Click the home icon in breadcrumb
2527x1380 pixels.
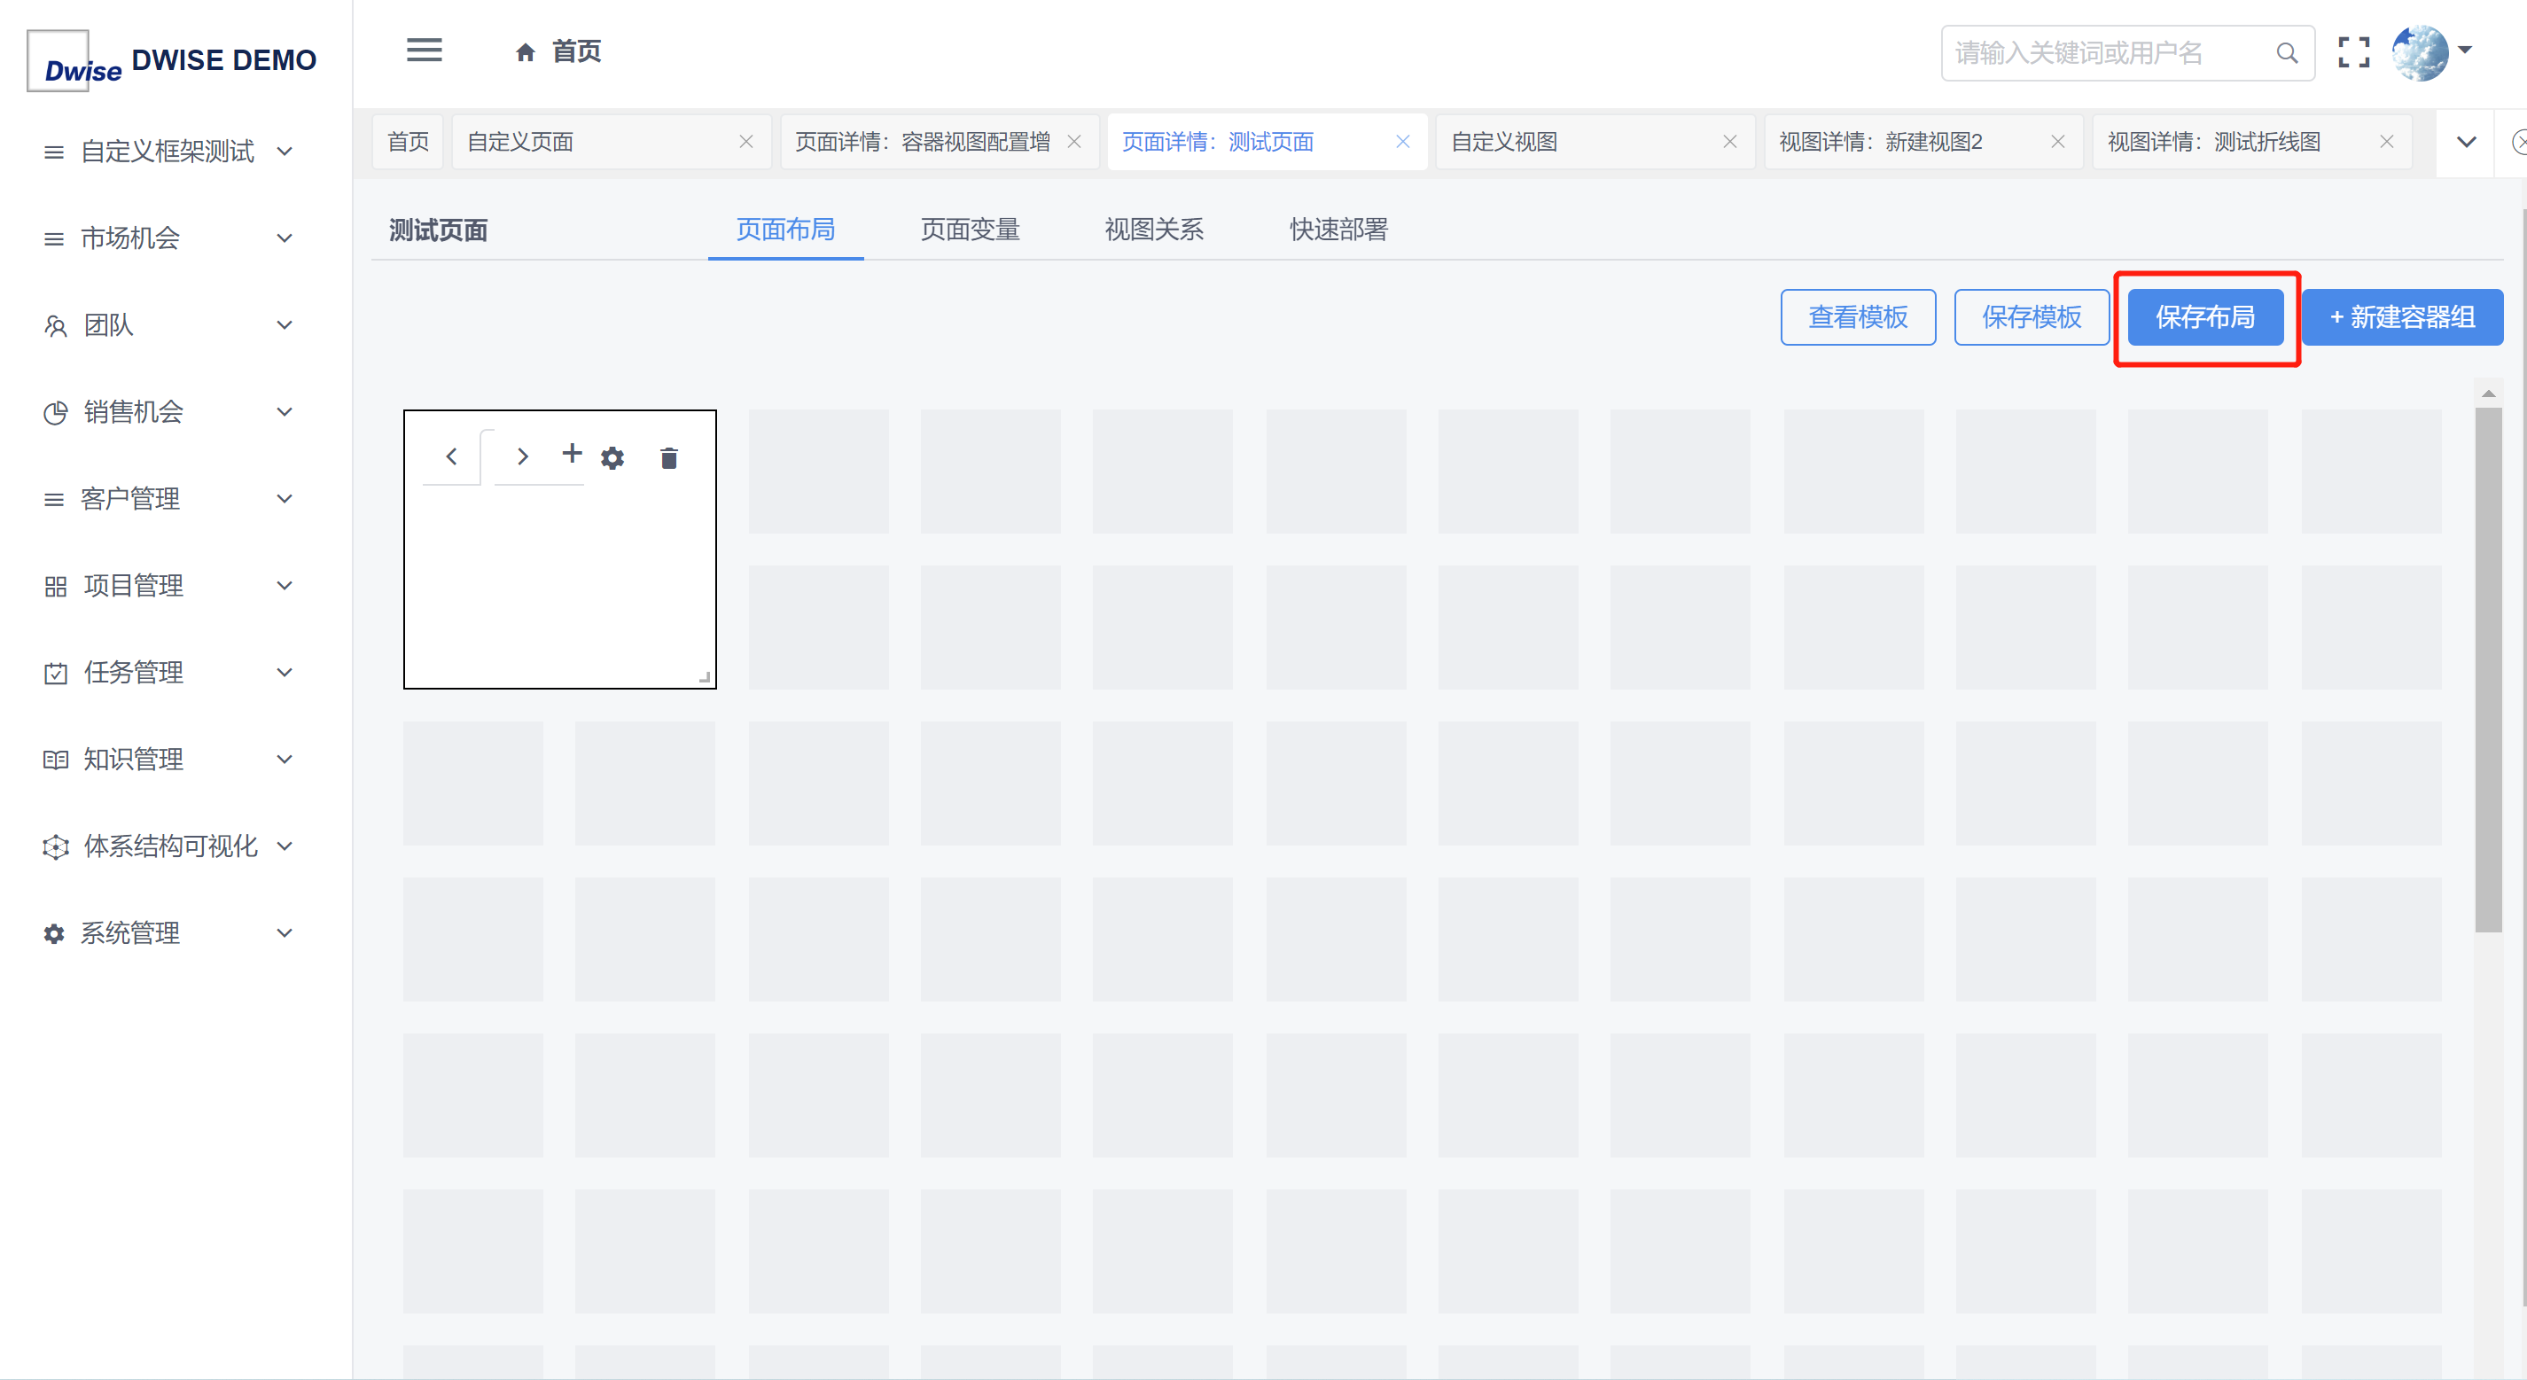pos(526,52)
